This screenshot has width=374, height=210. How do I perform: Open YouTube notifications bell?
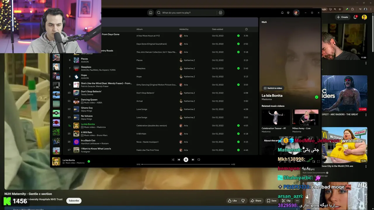coord(355,17)
